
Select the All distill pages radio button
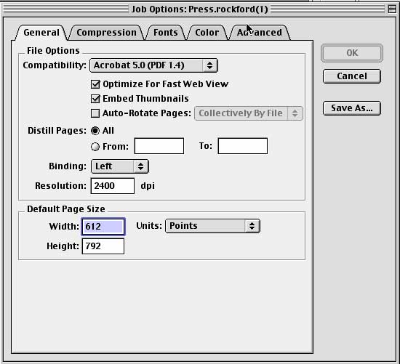pos(95,131)
